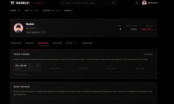Click the HZL-82LX0 code card

tap(27, 67)
